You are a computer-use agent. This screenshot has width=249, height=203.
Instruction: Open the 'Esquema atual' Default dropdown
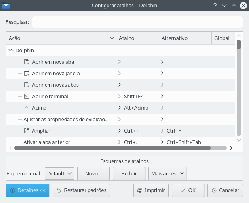pos(59,173)
